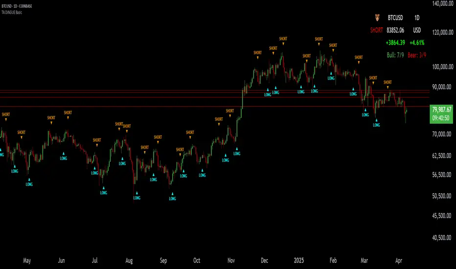Screen dimensions: 456x269
Task: Click the Bear: 3/9 score
Action: tap(417, 55)
